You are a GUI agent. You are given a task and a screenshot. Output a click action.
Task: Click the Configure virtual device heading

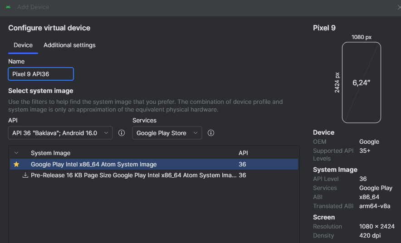pyautogui.click(x=49, y=28)
